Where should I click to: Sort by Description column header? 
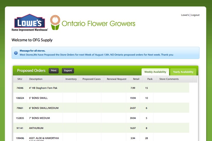tap(36, 79)
